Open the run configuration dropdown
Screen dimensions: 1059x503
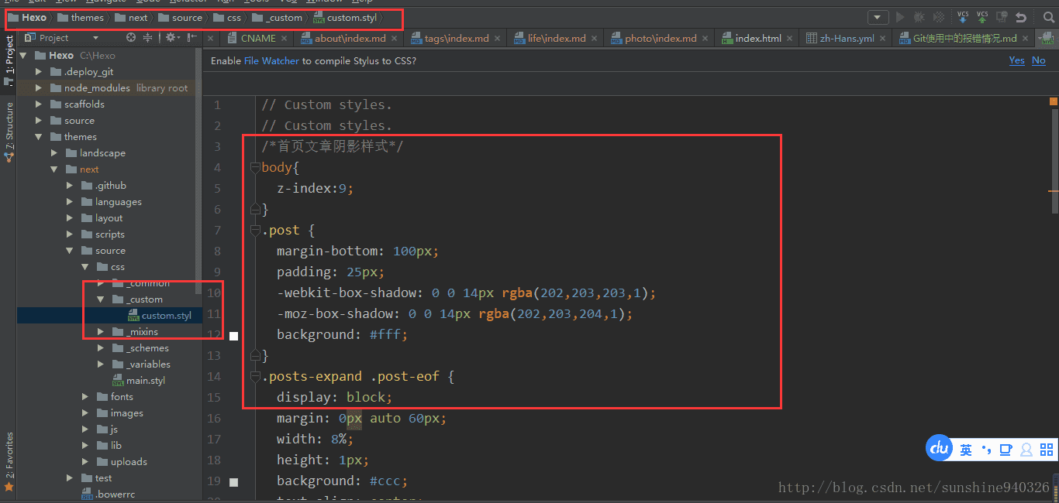click(878, 17)
